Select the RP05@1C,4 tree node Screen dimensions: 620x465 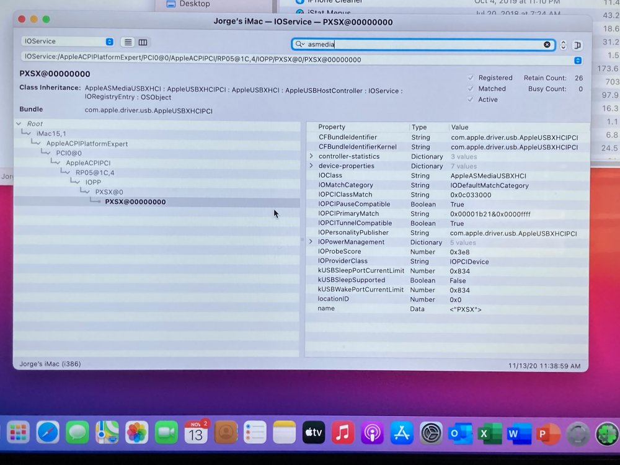(95, 172)
